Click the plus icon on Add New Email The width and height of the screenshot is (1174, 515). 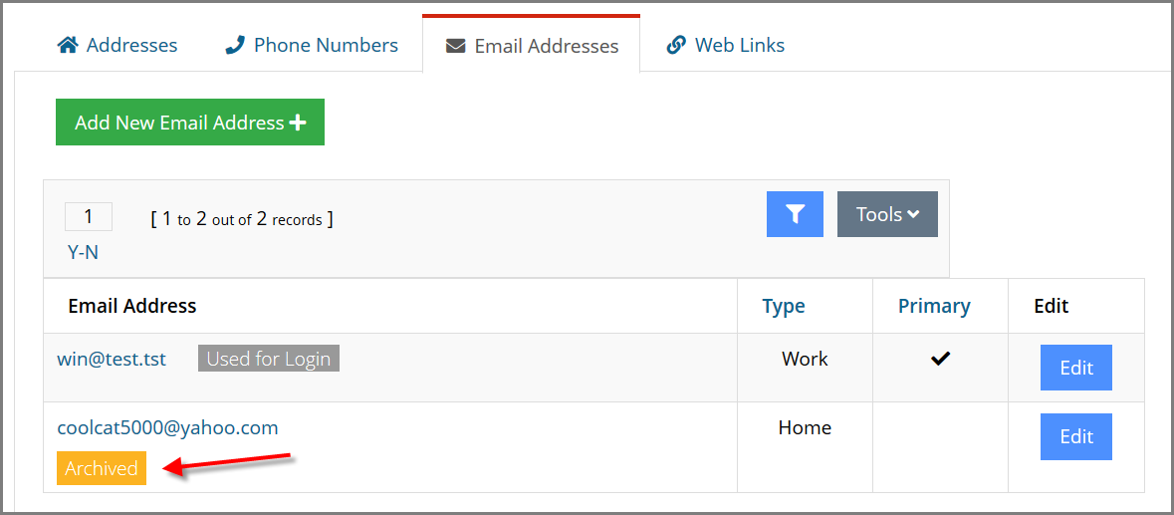298,123
